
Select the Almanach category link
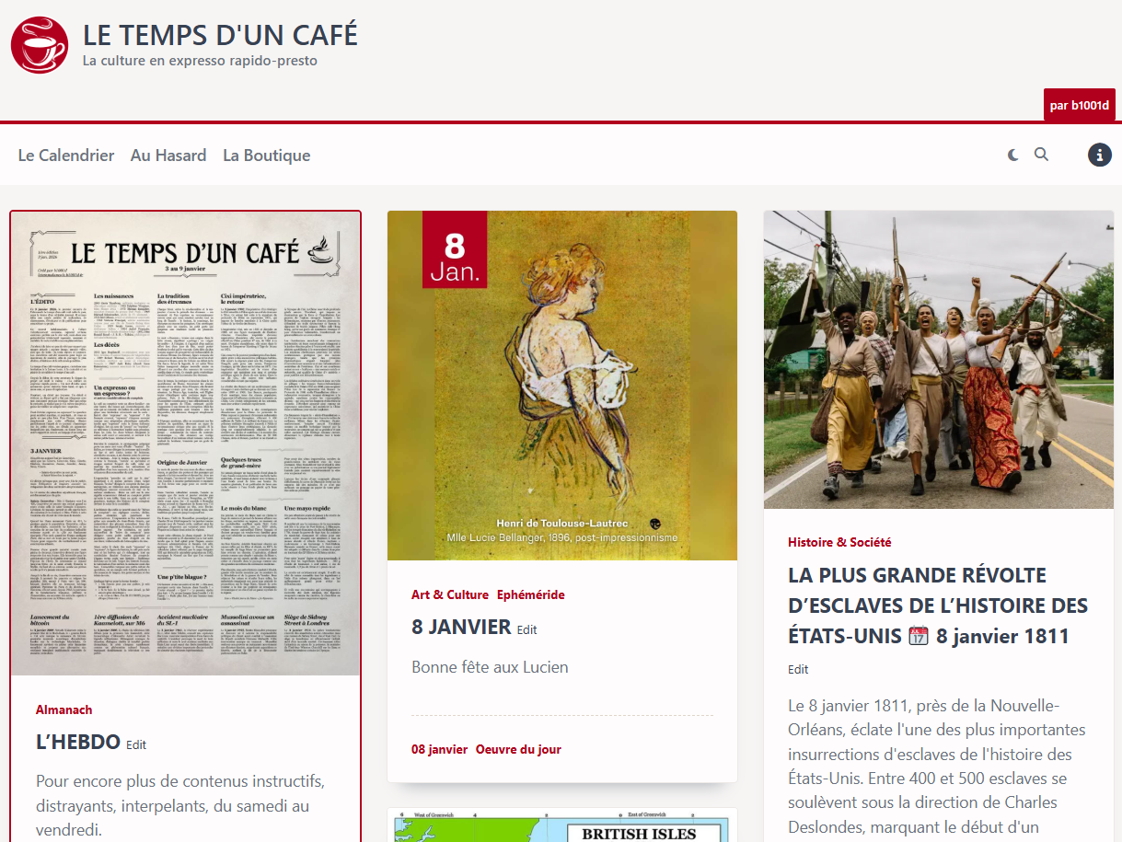click(x=64, y=709)
